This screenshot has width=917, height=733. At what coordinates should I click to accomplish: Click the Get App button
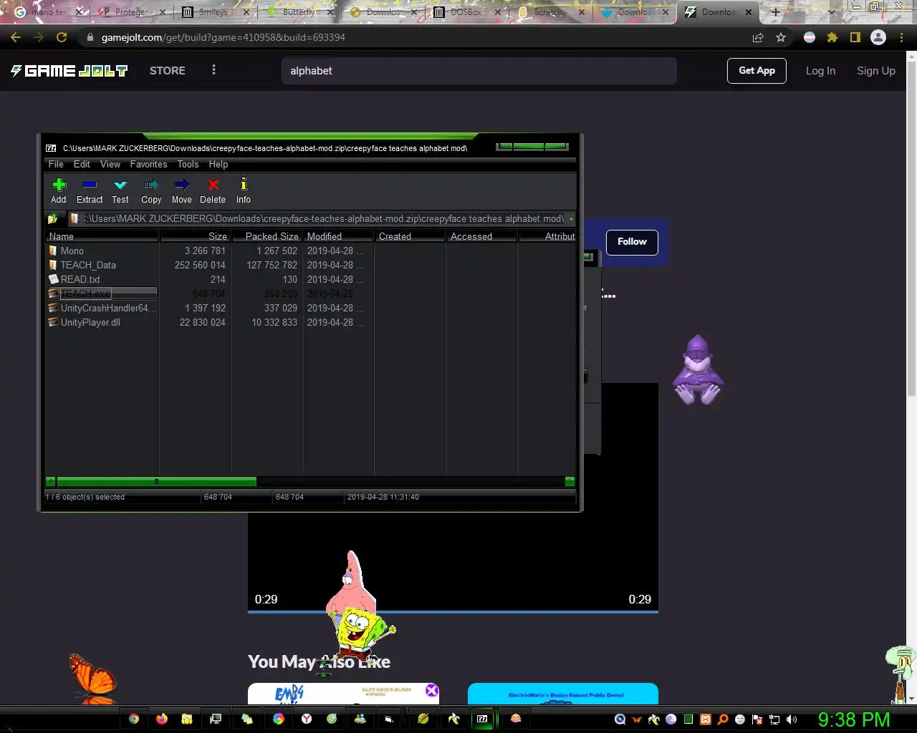point(757,70)
